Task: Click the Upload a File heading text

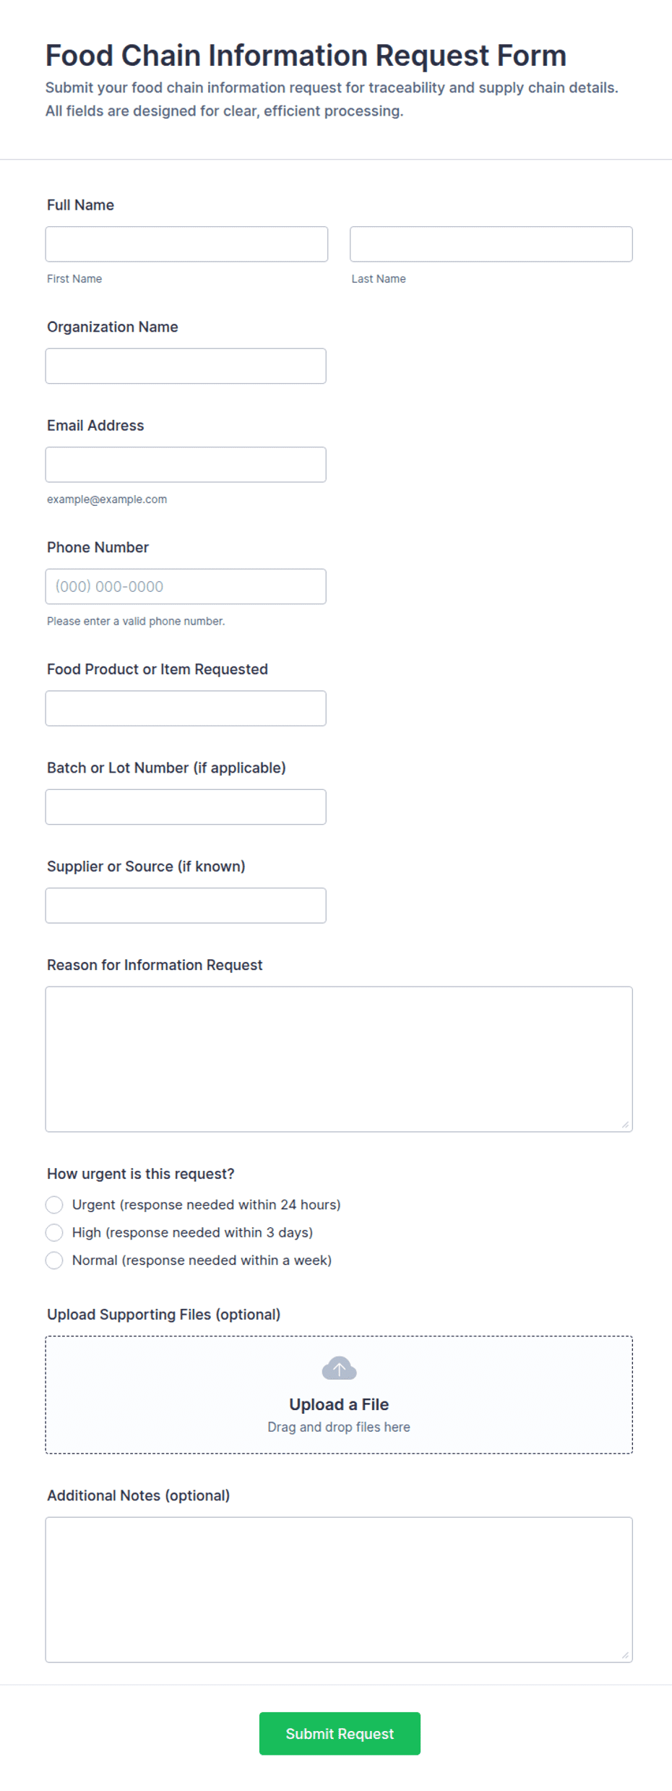Action: point(339,1404)
